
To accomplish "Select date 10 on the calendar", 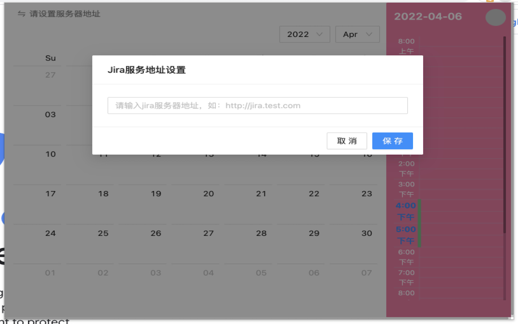I will [x=51, y=154].
